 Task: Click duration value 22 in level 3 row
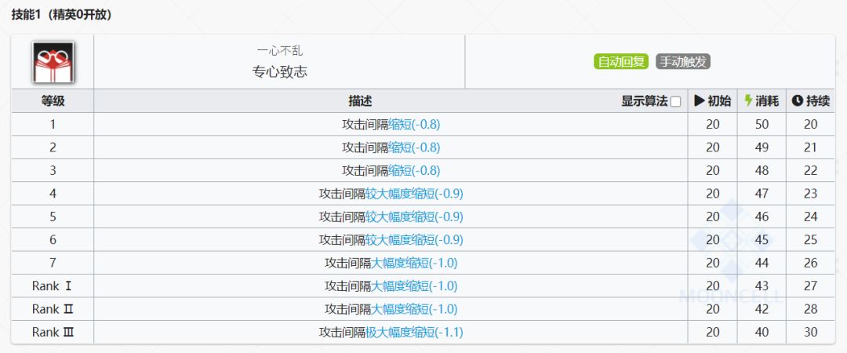(811, 171)
